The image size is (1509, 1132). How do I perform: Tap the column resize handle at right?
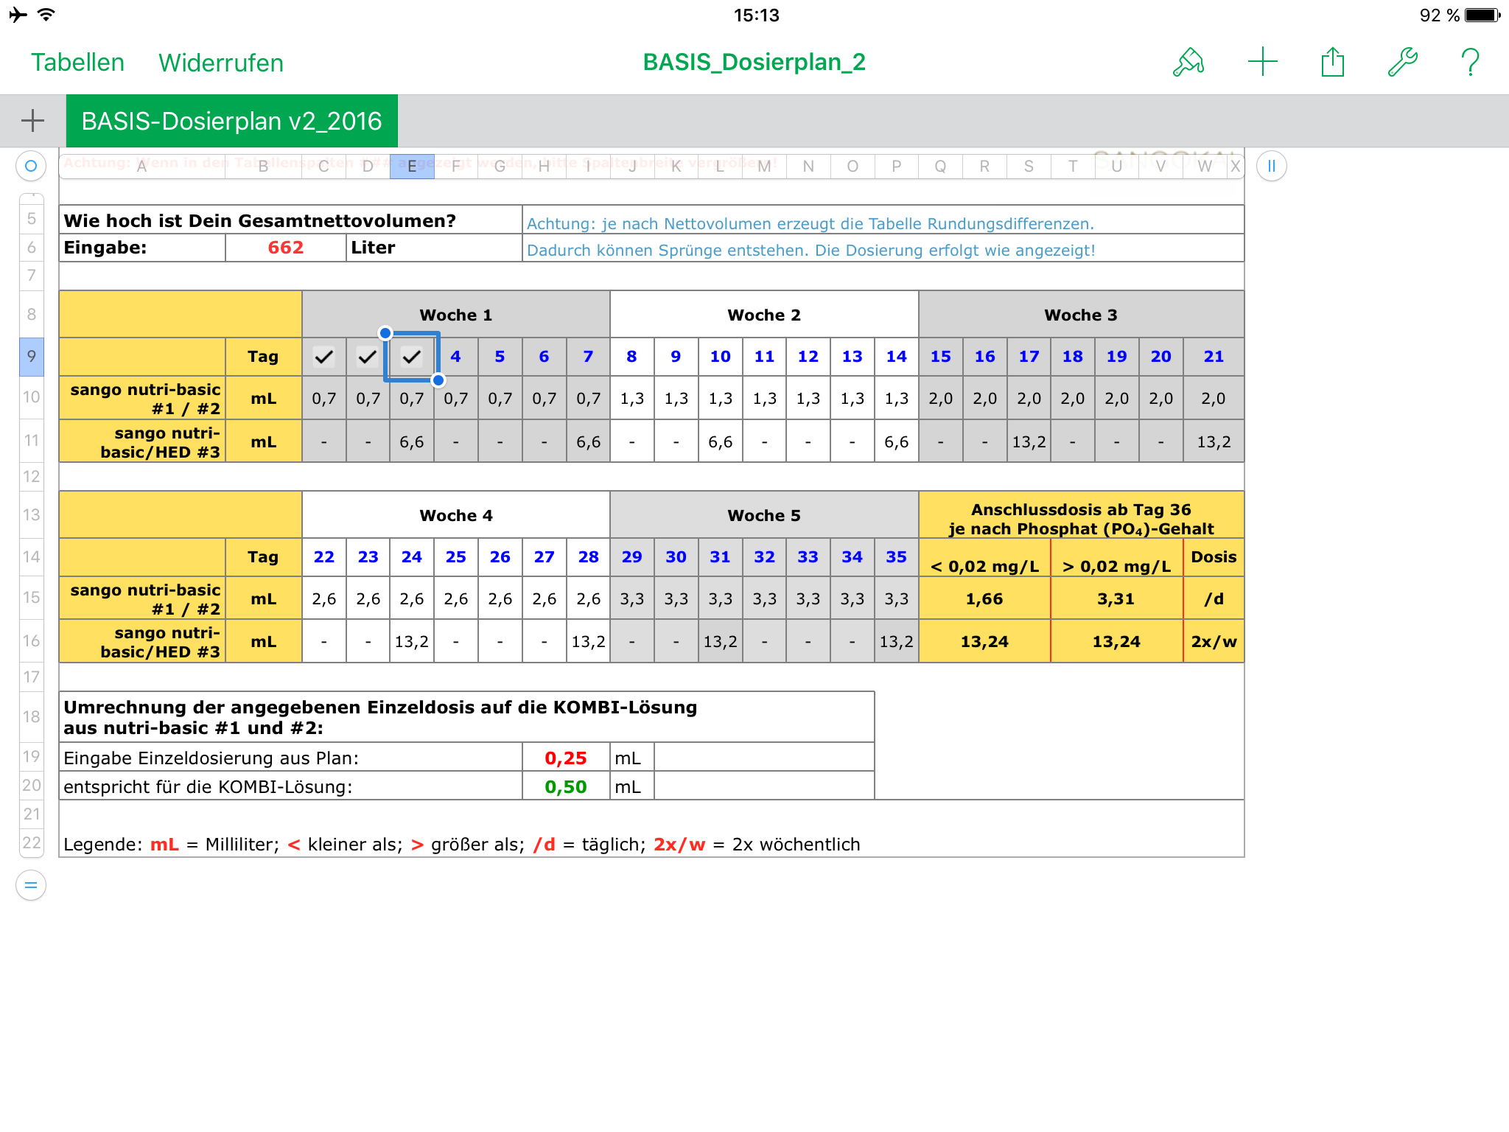click(x=1271, y=166)
